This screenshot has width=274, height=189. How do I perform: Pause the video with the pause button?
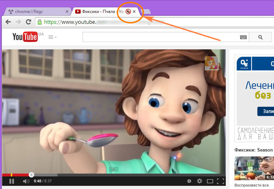(12, 181)
